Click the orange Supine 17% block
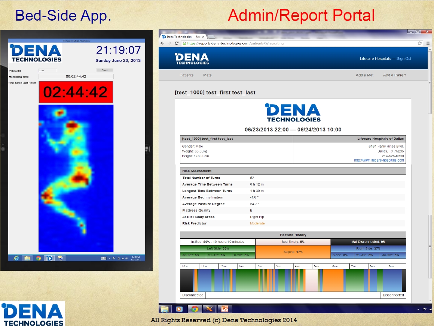The height and width of the screenshot is (326, 434). 293,252
